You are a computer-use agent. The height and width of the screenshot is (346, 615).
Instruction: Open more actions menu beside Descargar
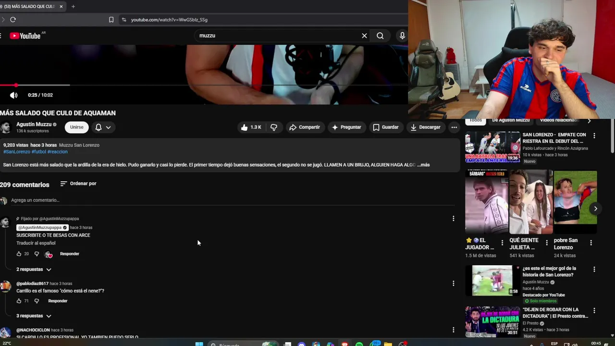454,127
